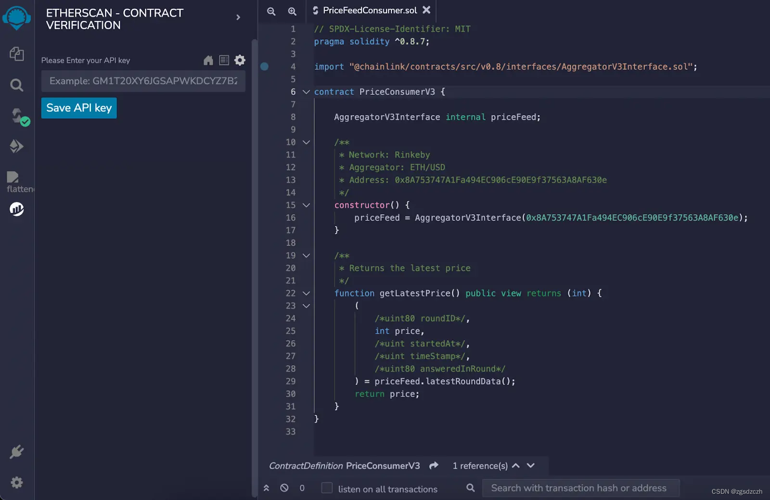This screenshot has width=770, height=500.
Task: Click the return price statement
Action: [387, 394]
